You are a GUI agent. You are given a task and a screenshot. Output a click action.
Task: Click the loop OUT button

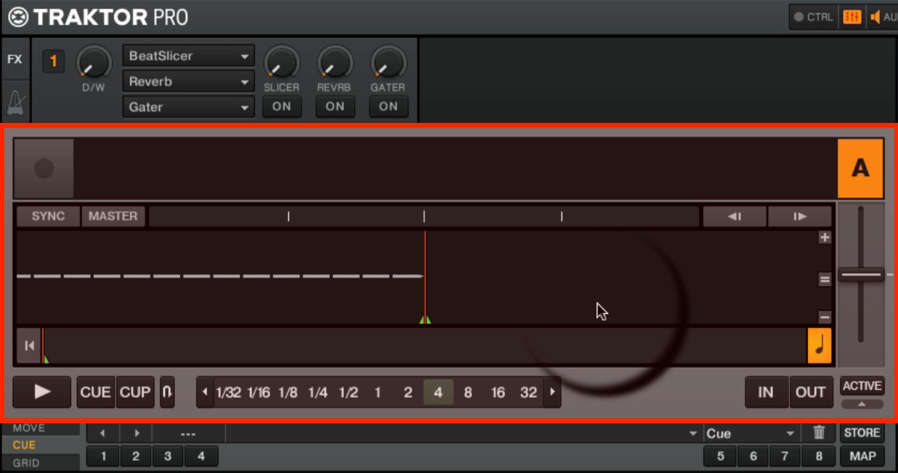coord(811,392)
